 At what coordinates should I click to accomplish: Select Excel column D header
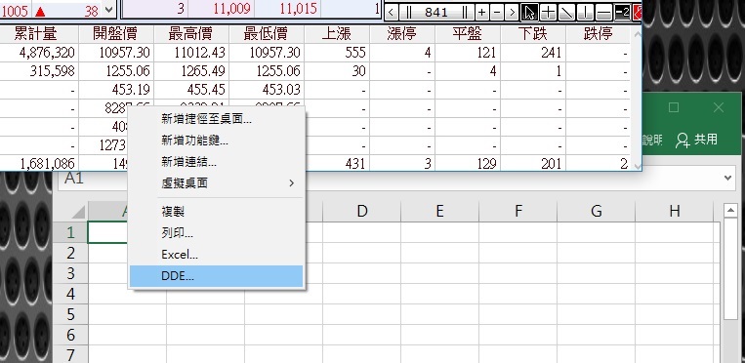361,211
